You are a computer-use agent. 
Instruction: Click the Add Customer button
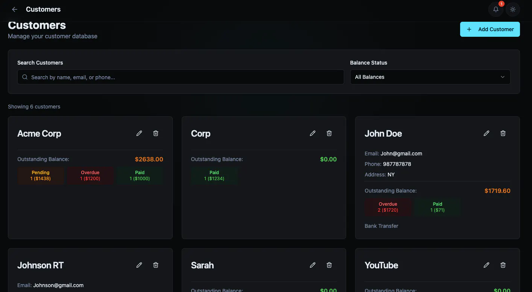(x=490, y=29)
